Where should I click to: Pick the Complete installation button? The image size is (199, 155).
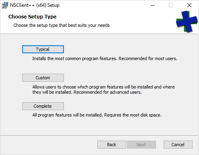click(x=43, y=106)
